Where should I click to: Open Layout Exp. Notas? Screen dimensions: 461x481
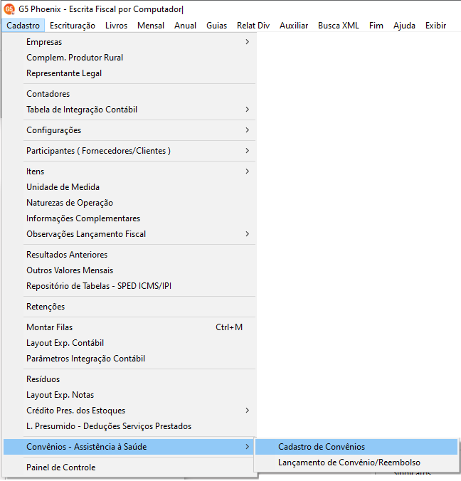[129, 394]
